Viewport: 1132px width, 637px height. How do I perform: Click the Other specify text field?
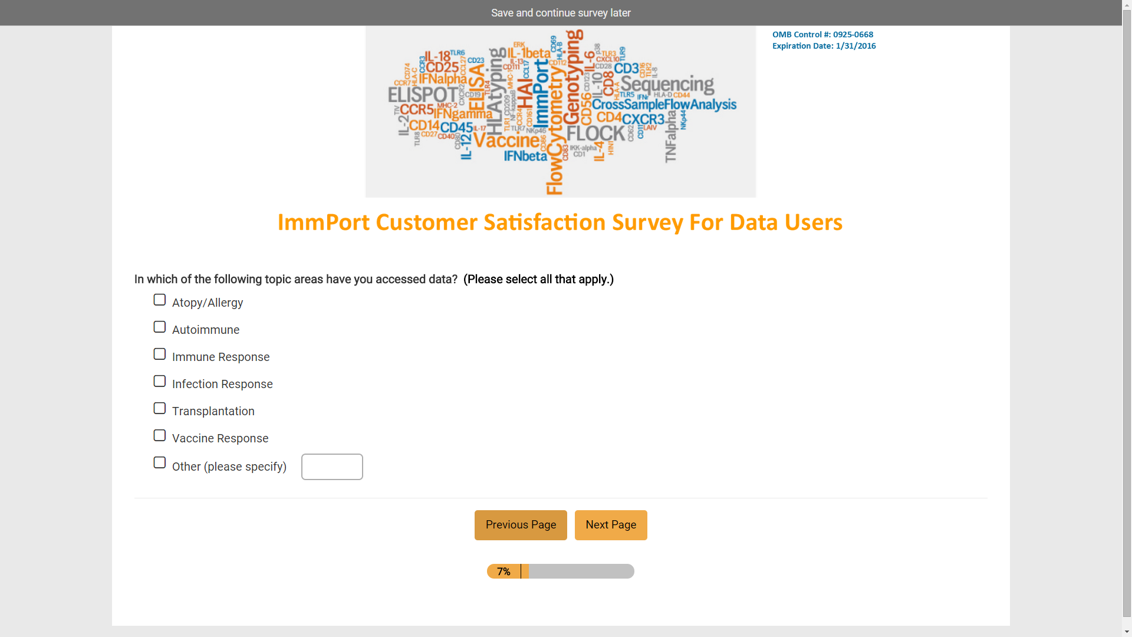tap(332, 467)
